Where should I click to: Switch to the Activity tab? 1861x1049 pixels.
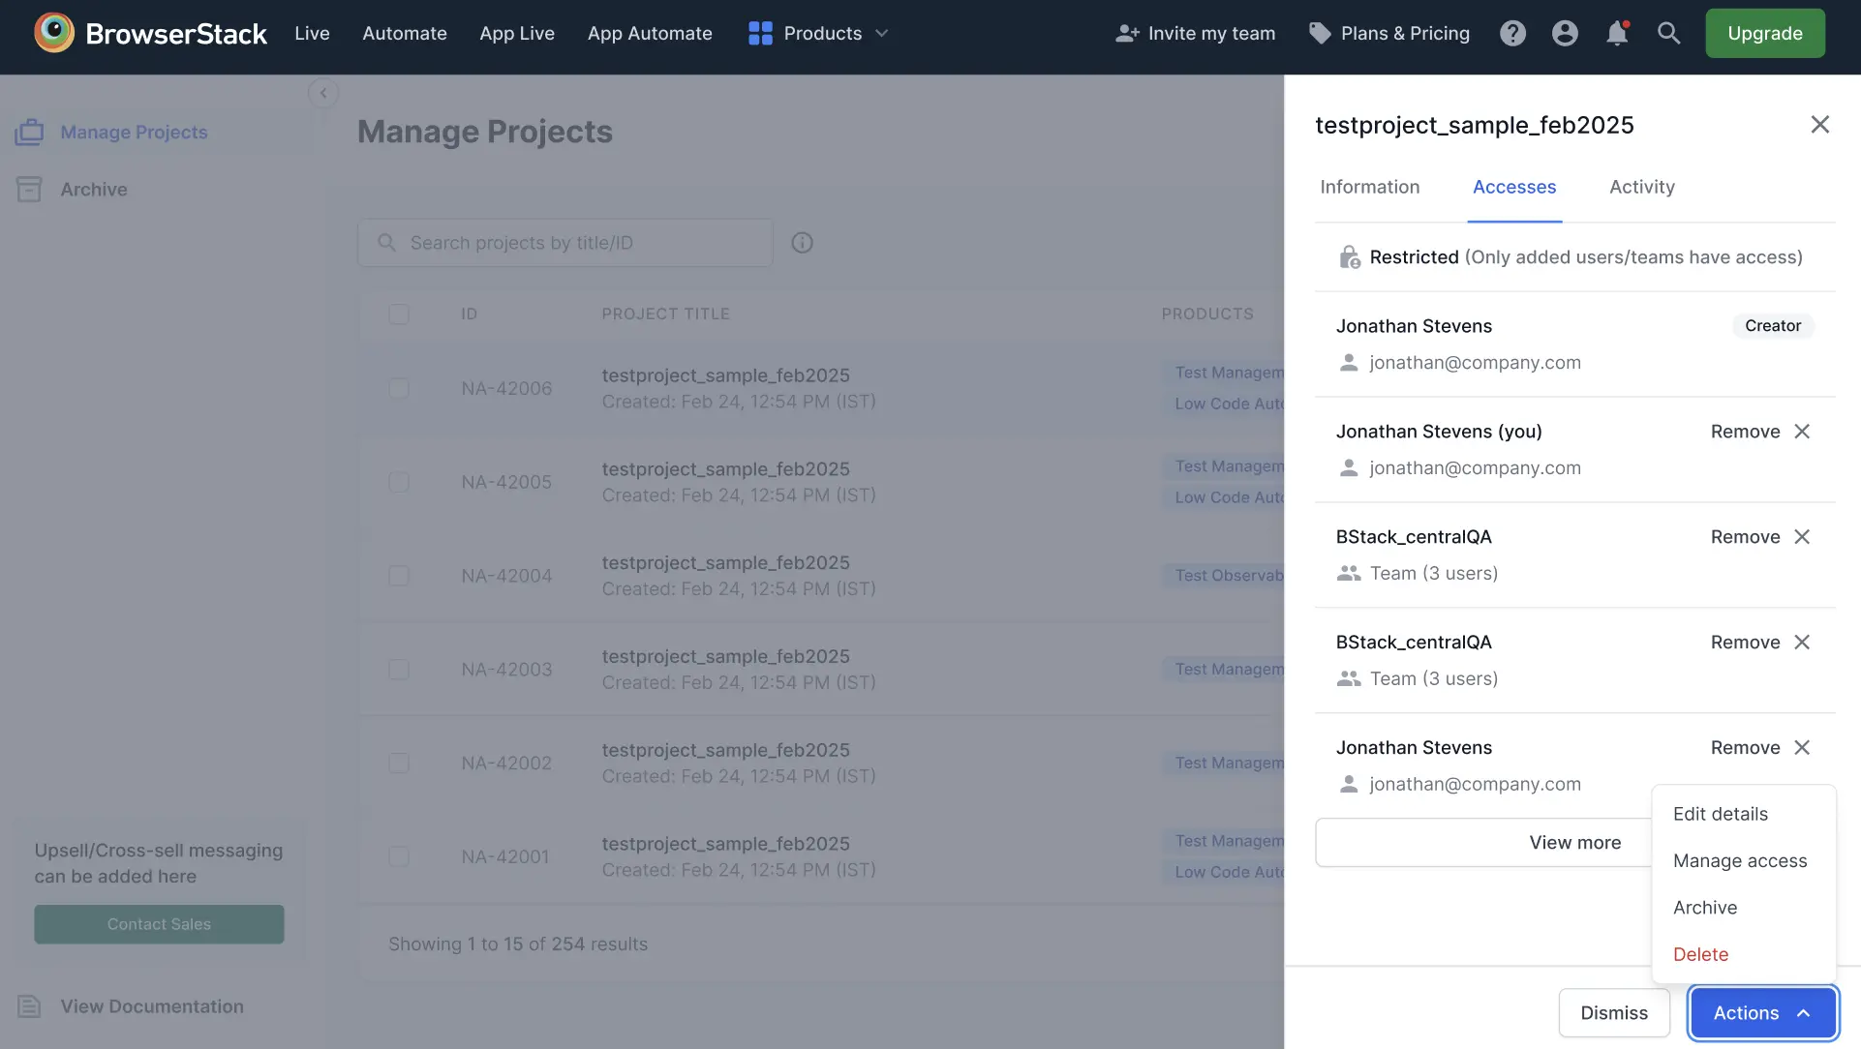[x=1641, y=187]
